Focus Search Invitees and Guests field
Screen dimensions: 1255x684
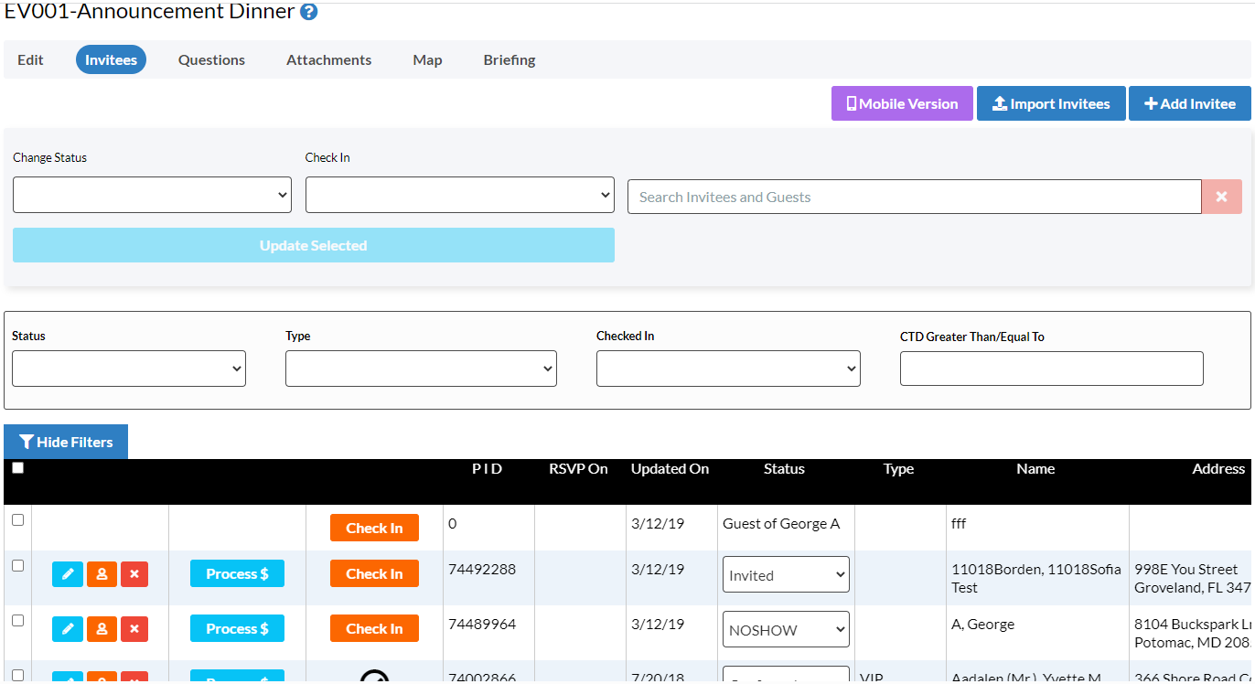tap(914, 197)
